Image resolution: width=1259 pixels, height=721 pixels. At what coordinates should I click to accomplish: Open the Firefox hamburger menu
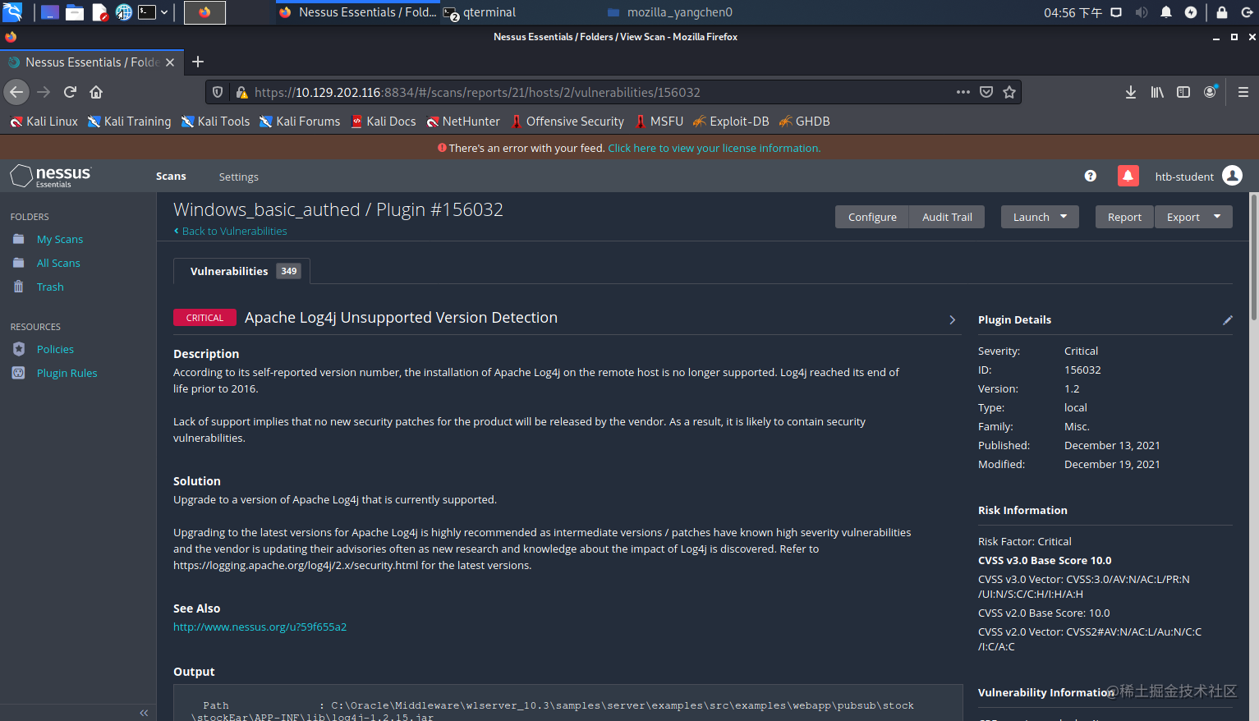pyautogui.click(x=1243, y=92)
